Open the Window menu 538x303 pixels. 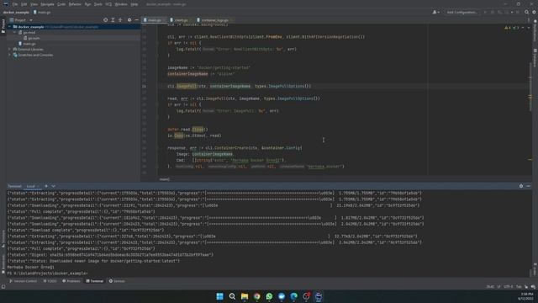[121, 4]
